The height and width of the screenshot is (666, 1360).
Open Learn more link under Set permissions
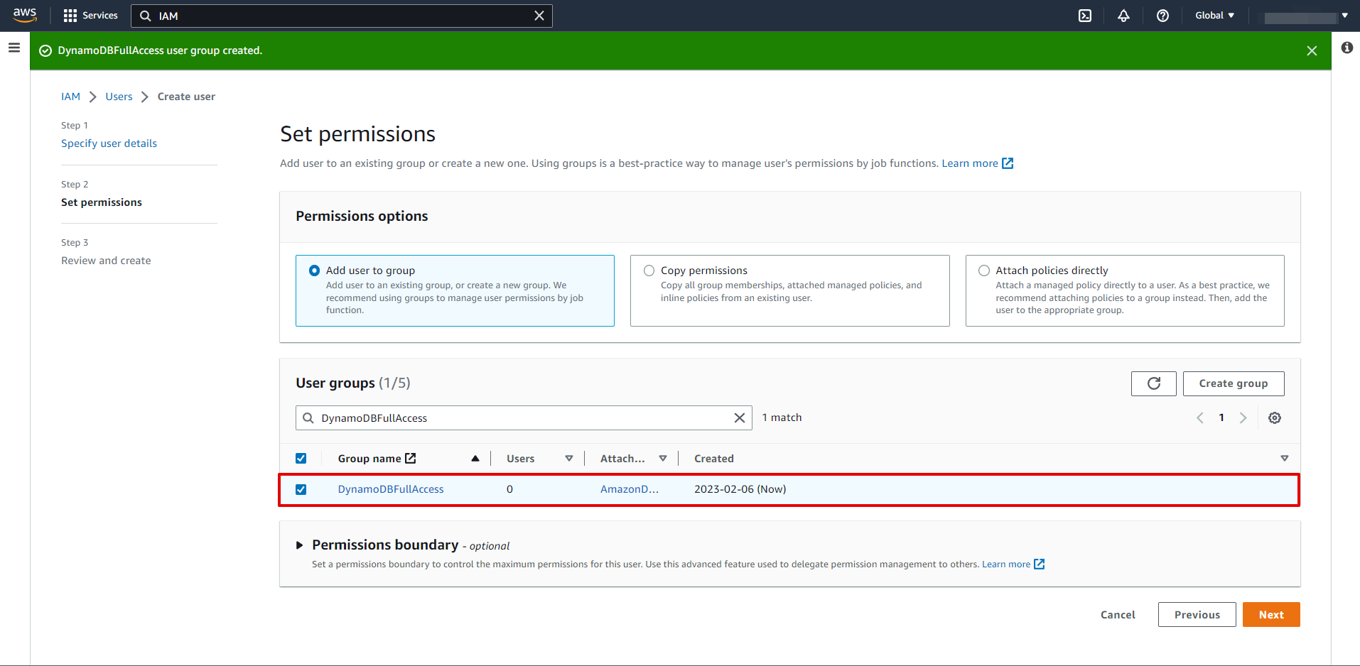pyautogui.click(x=969, y=163)
